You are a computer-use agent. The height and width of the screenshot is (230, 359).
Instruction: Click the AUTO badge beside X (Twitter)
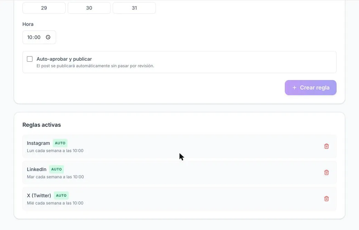pos(61,196)
